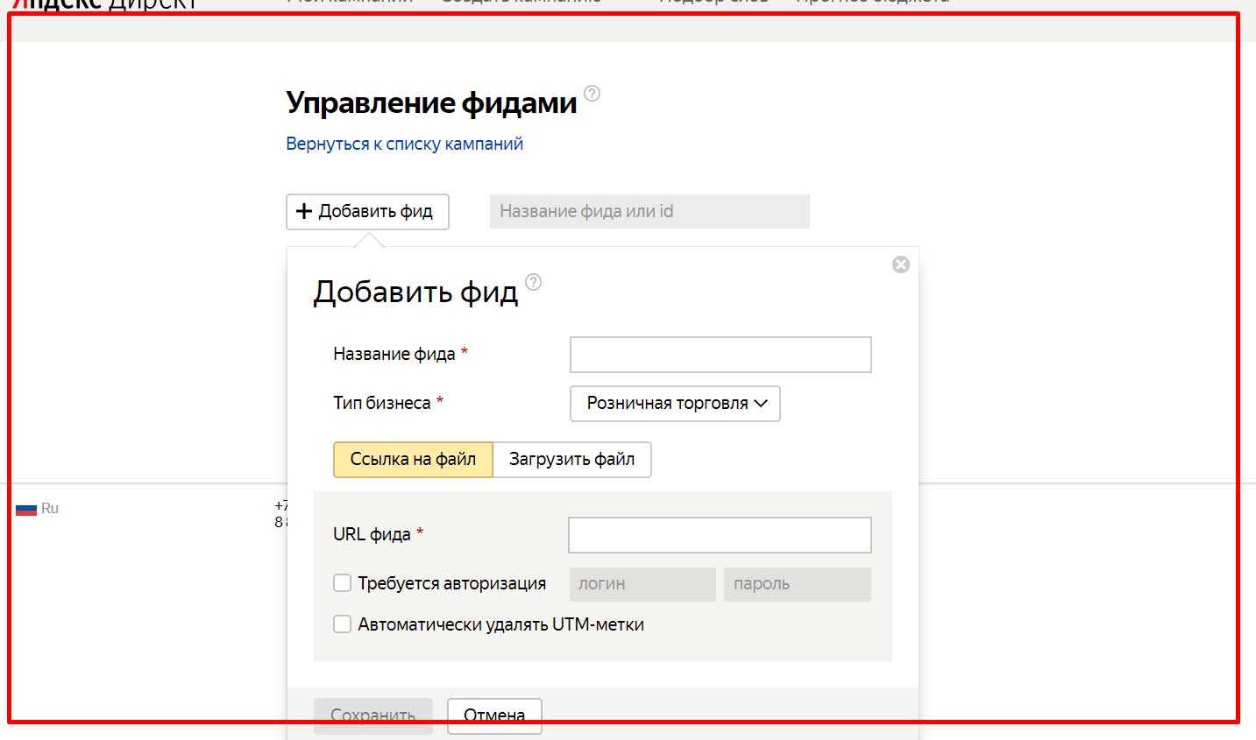This screenshot has width=1256, height=740.
Task: Open help icon beside Добавить фид title
Action: coord(533,282)
